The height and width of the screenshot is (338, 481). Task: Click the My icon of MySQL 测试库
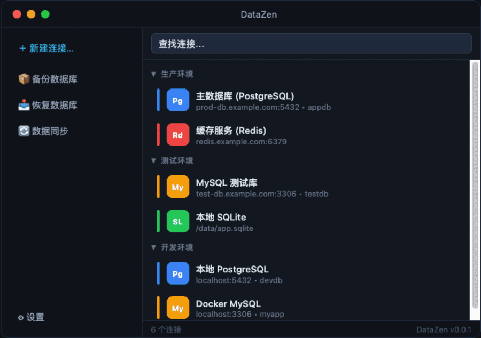click(x=177, y=187)
